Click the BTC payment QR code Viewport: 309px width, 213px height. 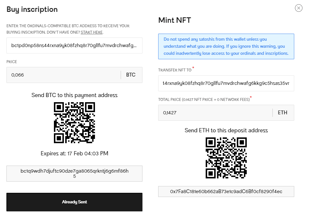tap(74, 123)
